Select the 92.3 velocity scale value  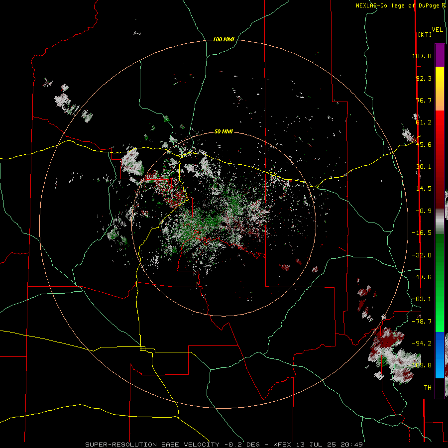[424, 78]
